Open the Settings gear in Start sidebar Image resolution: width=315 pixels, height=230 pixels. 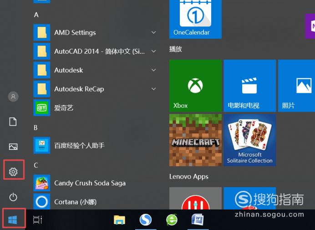pos(13,172)
